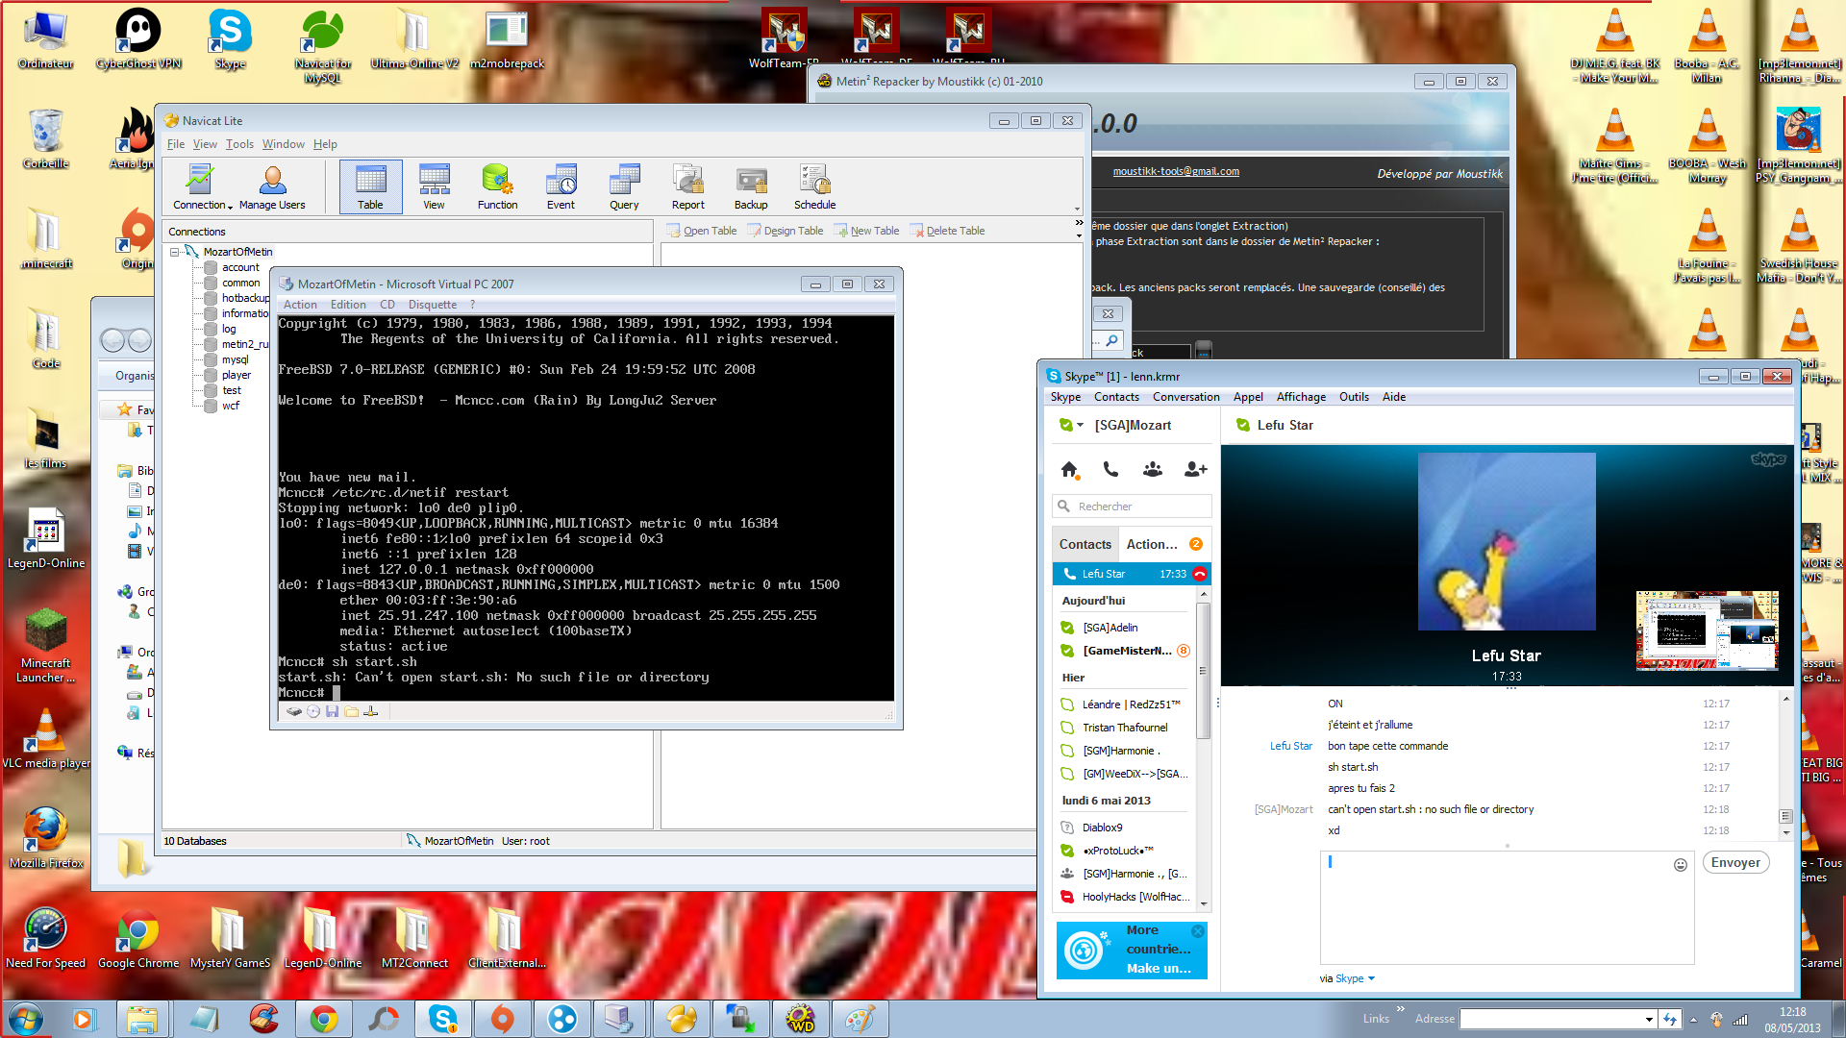Expand Navicat main toolbar overflow arrow
1846x1038 pixels.
click(1077, 209)
